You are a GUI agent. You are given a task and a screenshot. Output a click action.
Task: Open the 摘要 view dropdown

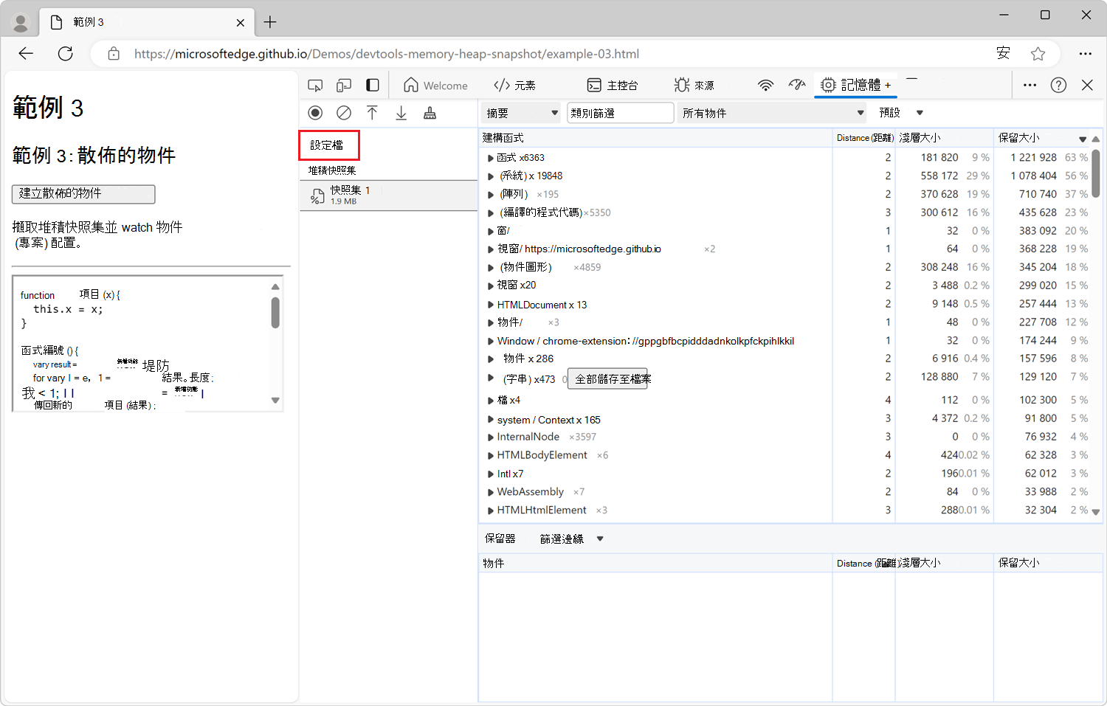point(522,113)
